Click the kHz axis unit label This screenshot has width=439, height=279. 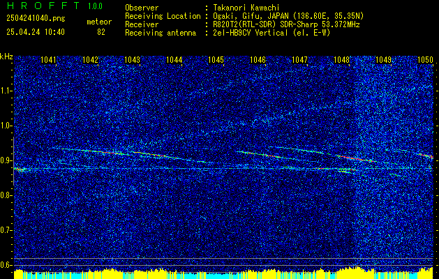6,56
